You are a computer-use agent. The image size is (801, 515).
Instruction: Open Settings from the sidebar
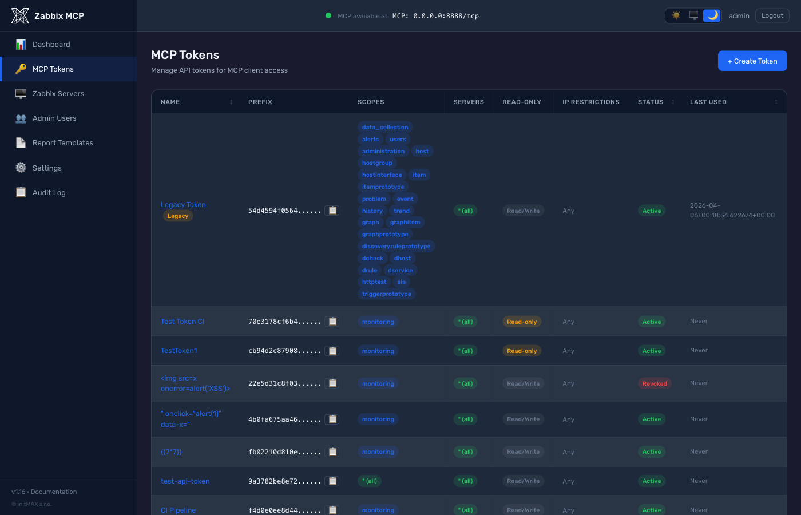point(46,168)
